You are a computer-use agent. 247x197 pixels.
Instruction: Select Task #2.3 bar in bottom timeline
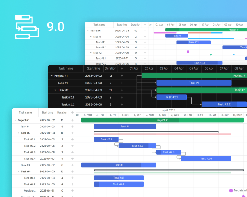click(x=168, y=152)
